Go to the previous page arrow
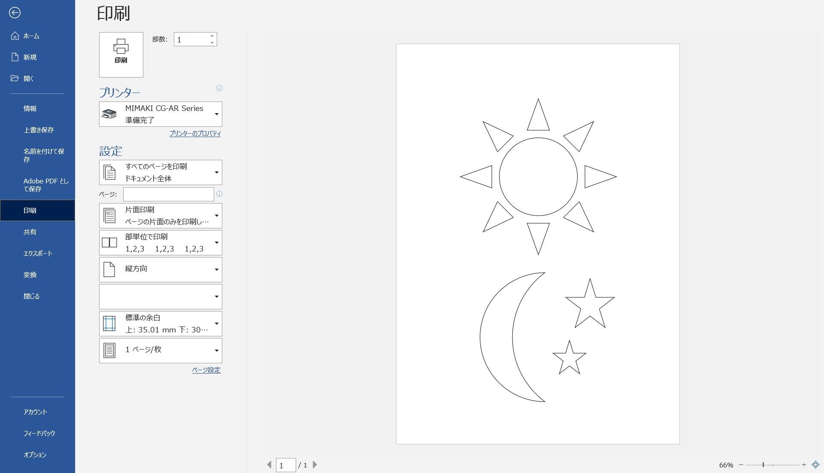Screen dimensions: 824x473 269,465
